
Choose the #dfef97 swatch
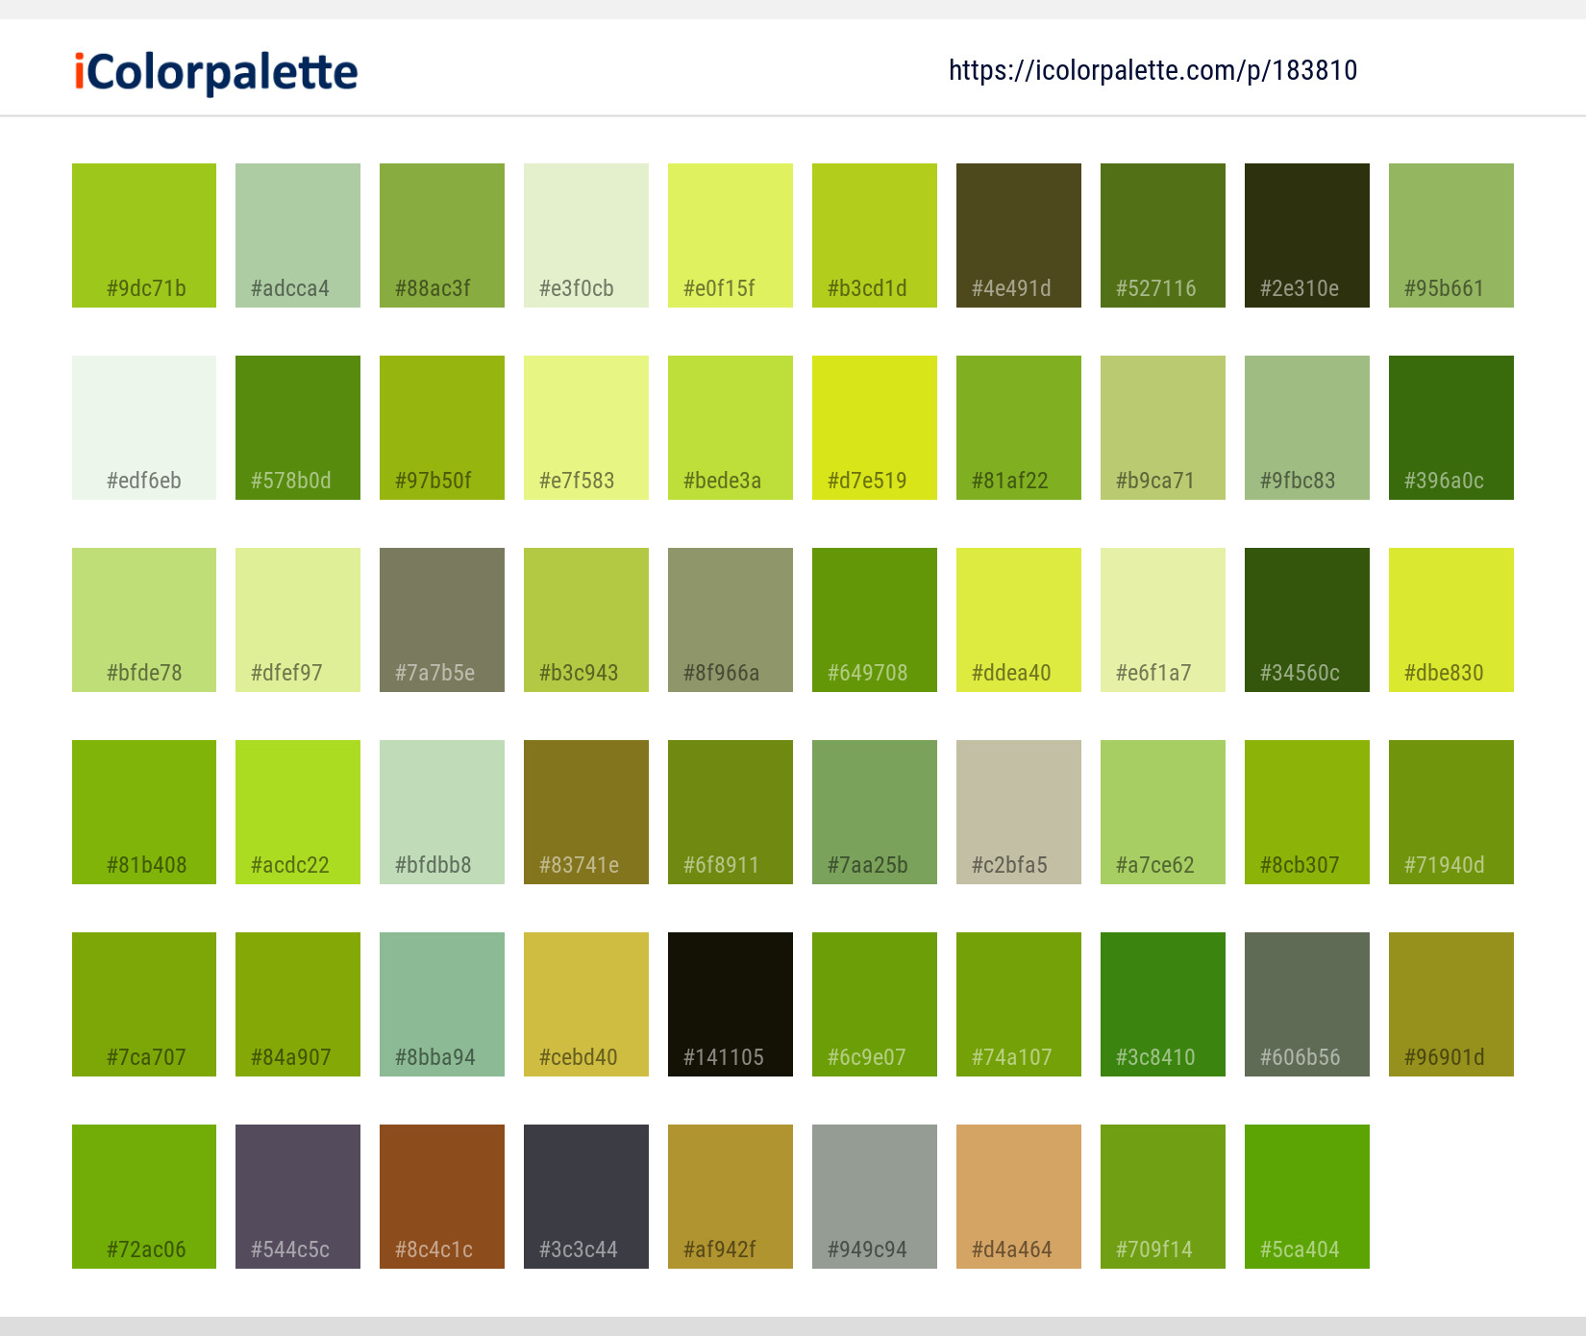tap(298, 620)
